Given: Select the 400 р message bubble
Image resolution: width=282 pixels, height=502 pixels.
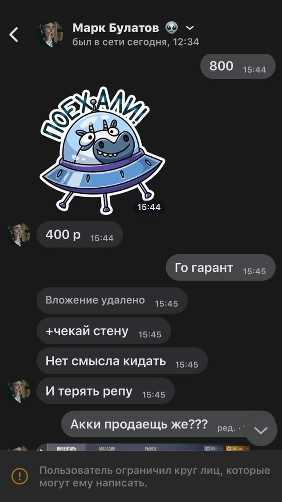Looking at the screenshot, I should point(80,235).
